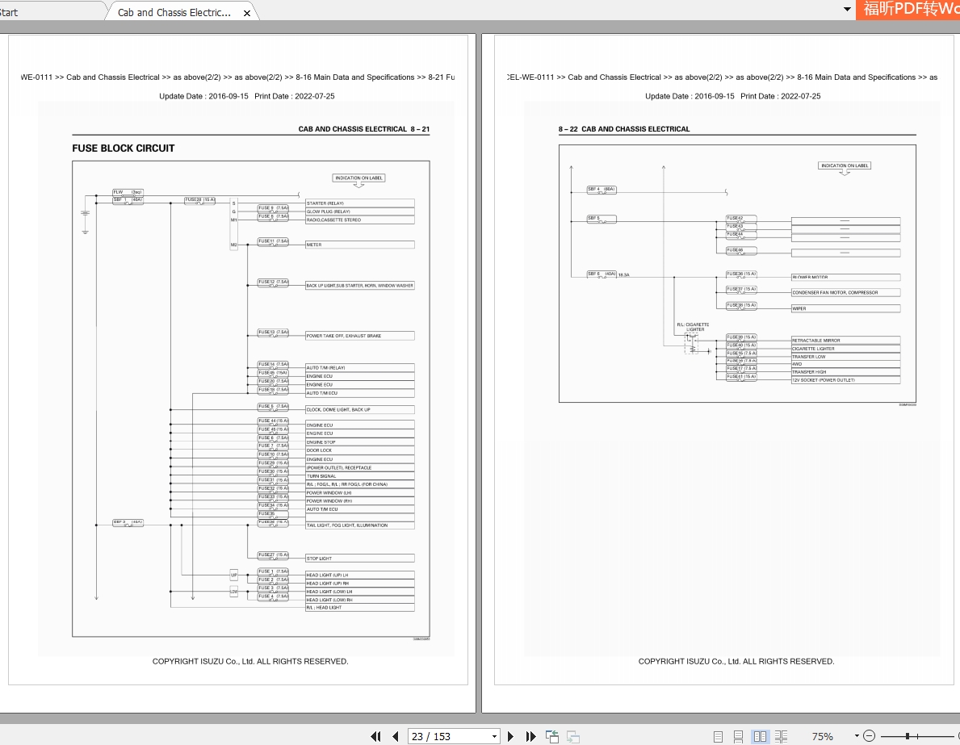The width and height of the screenshot is (960, 745).
Task: Go to the next page
Action: pyautogui.click(x=510, y=736)
